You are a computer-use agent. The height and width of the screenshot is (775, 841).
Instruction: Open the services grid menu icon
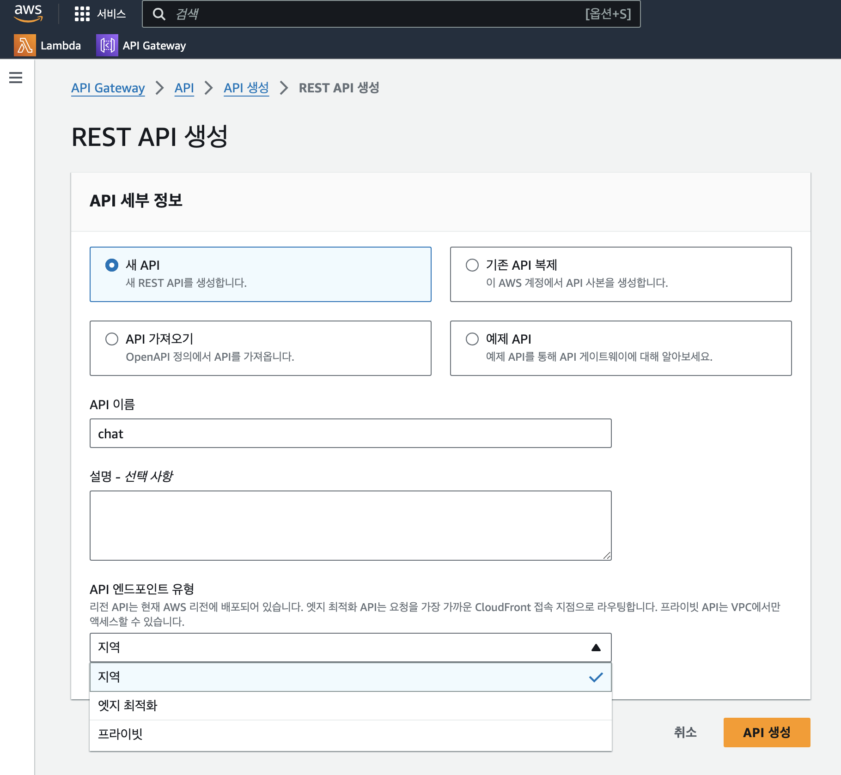[82, 14]
